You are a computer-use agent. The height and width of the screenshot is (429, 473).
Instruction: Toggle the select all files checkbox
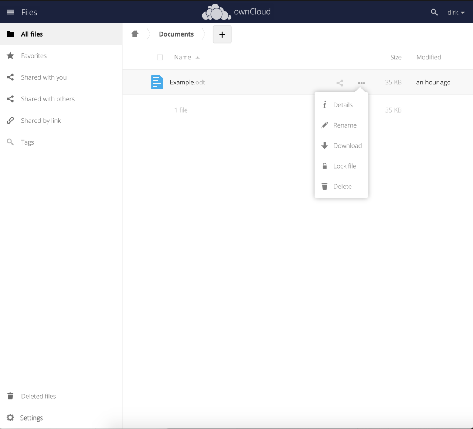point(160,58)
